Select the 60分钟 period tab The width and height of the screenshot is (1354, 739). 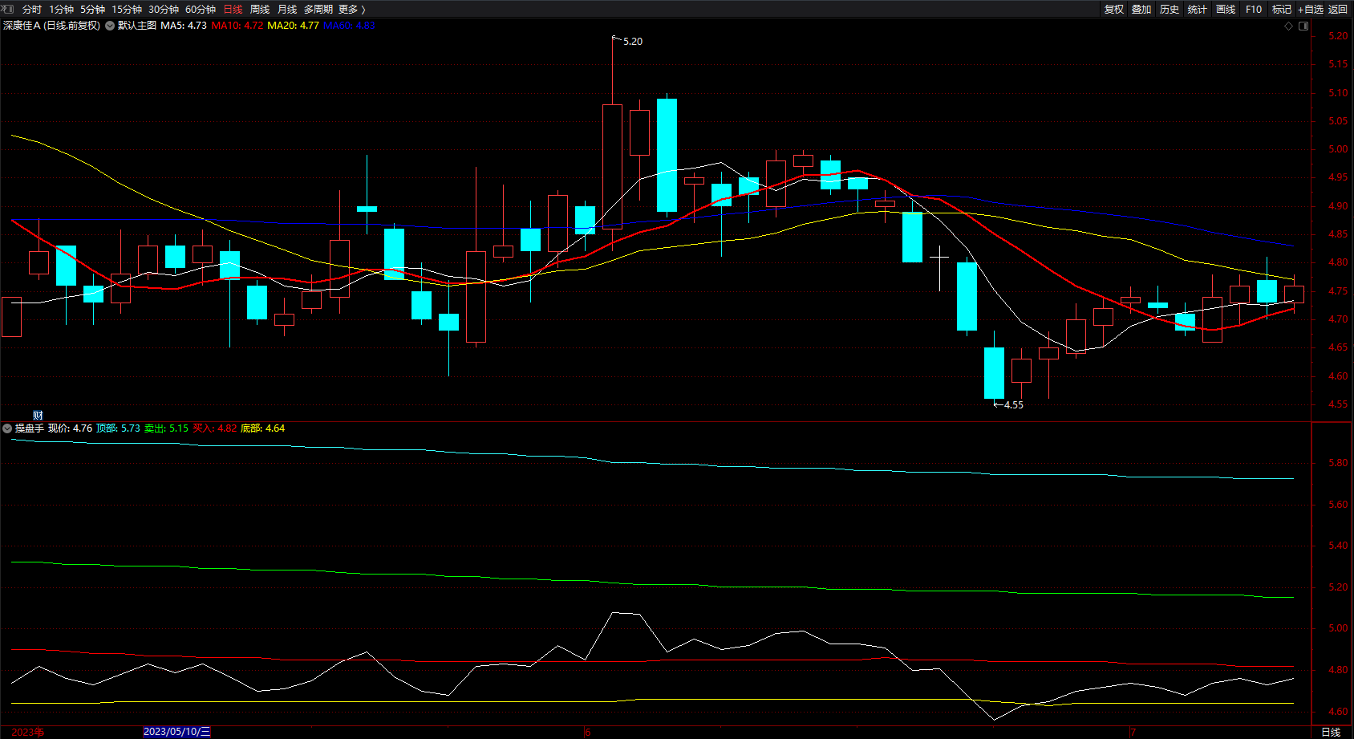coord(201,10)
